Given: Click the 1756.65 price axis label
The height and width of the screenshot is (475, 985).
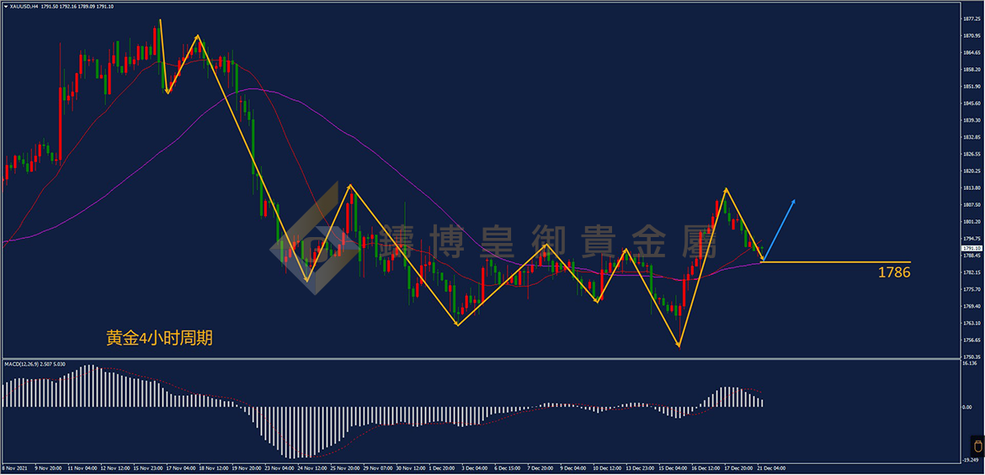Looking at the screenshot, I should point(971,340).
